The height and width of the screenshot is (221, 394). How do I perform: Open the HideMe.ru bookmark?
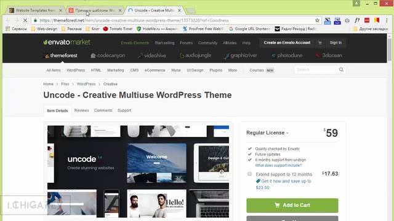click(157, 29)
